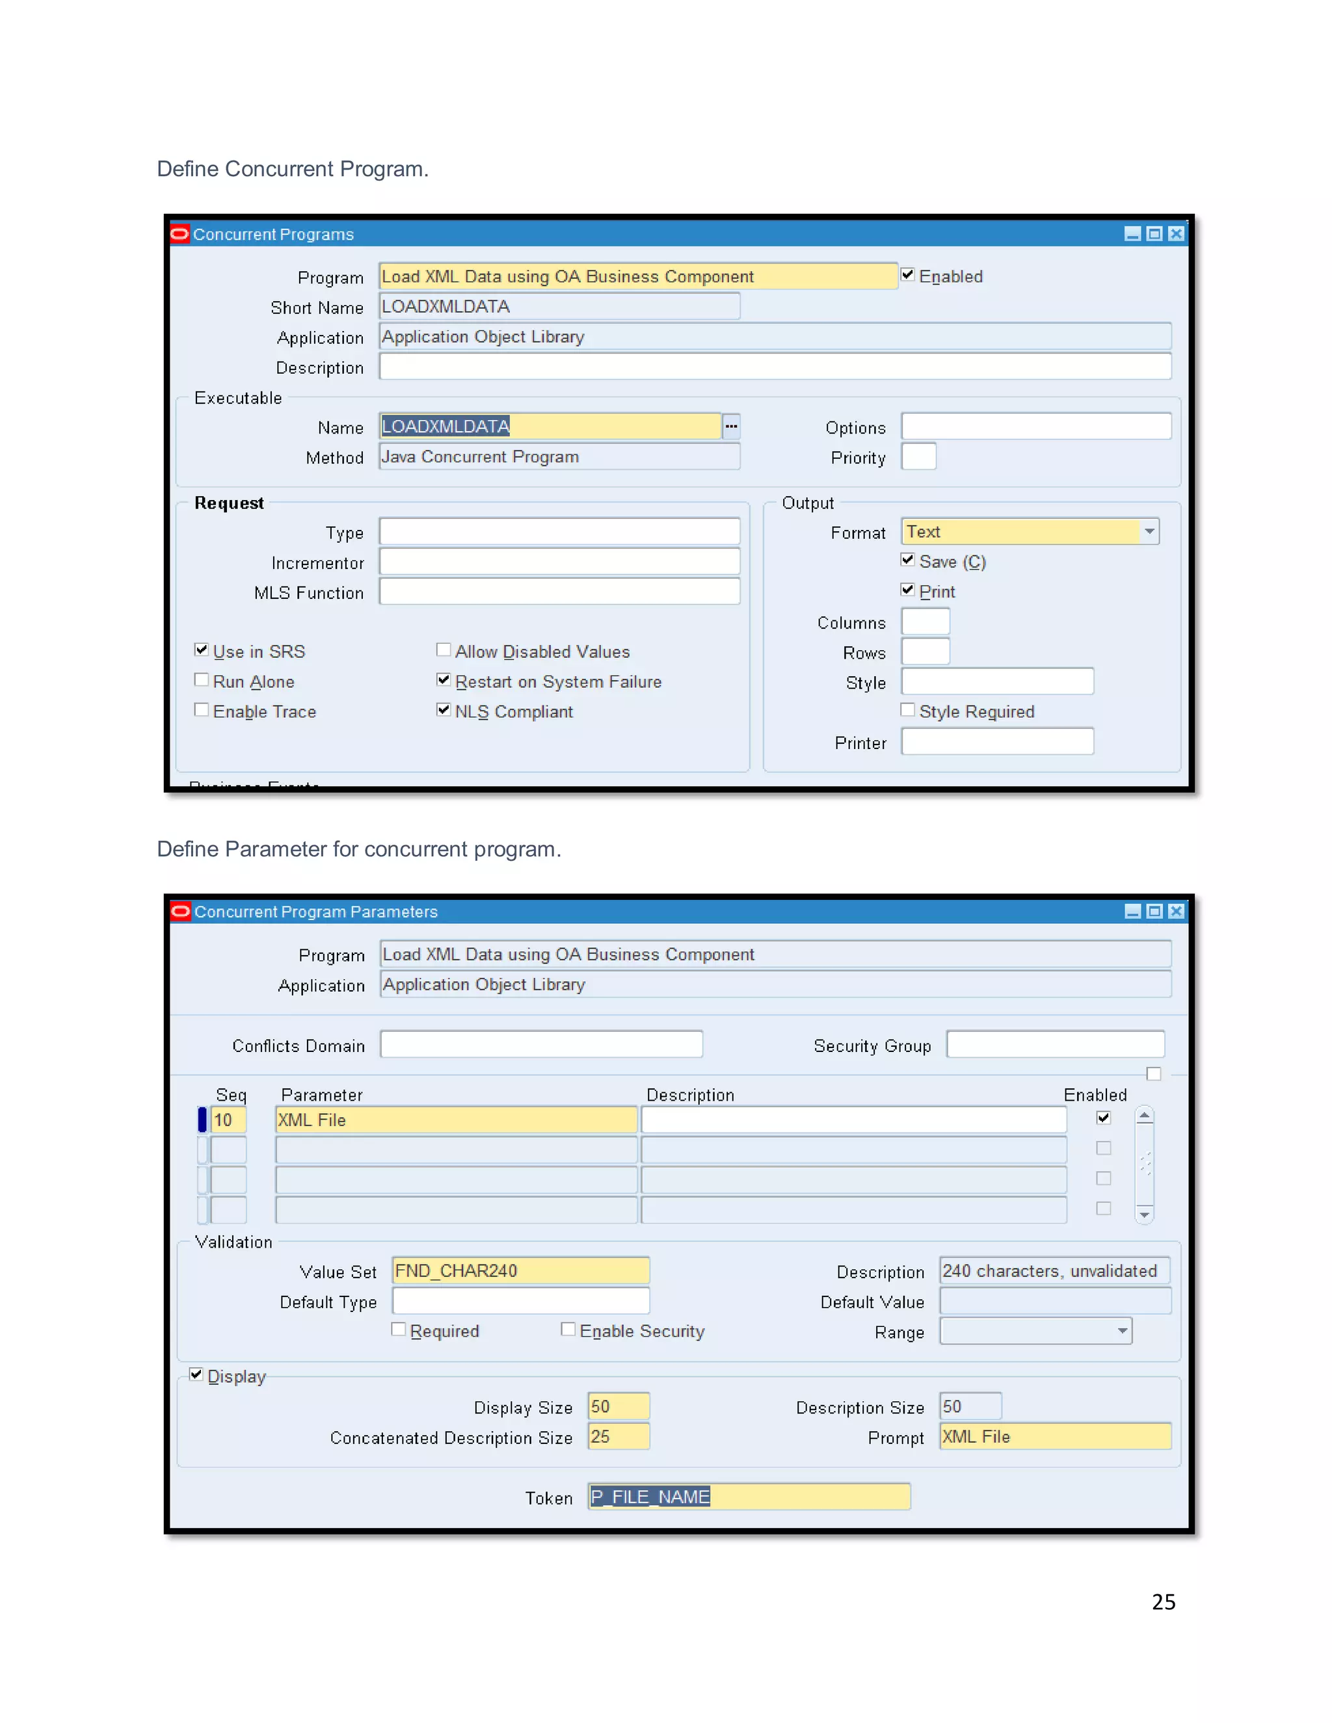Click the Security Group field
Image resolution: width=1332 pixels, height=1723 pixels.
pos(1056,1044)
